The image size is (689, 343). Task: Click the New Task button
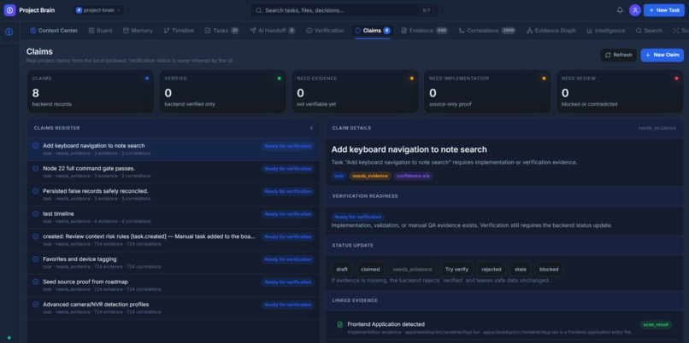pyautogui.click(x=663, y=10)
